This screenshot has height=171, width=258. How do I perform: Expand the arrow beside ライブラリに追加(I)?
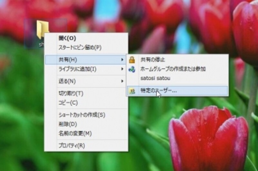pyautogui.click(x=122, y=69)
